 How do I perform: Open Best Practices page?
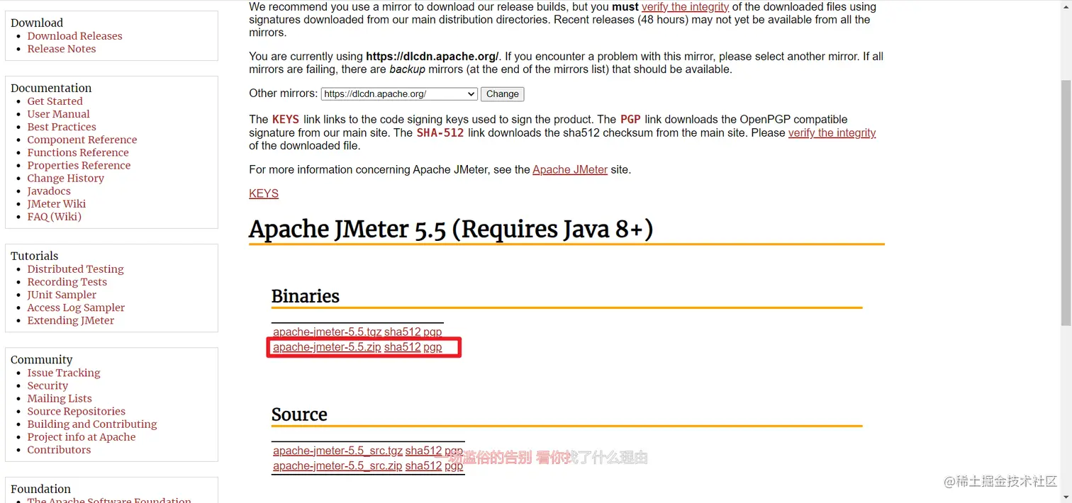point(62,127)
